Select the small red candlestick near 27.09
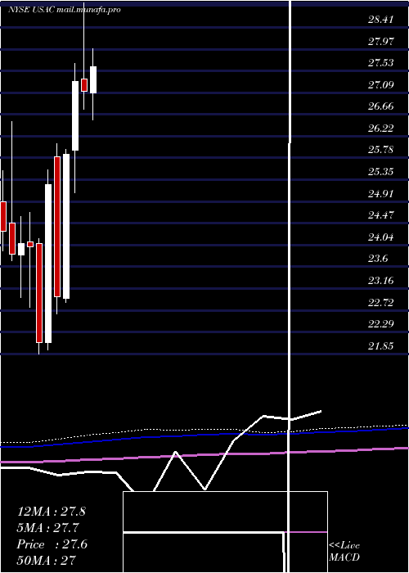 pyautogui.click(x=84, y=85)
